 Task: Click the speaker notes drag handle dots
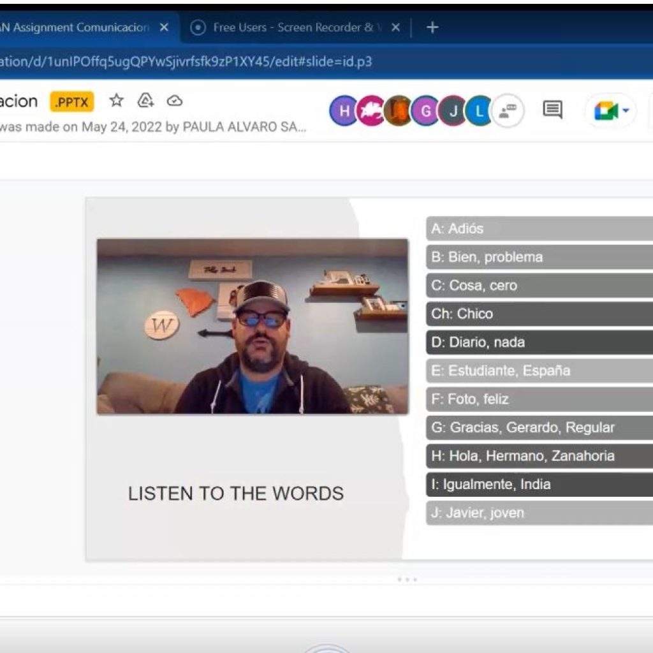coord(407,579)
